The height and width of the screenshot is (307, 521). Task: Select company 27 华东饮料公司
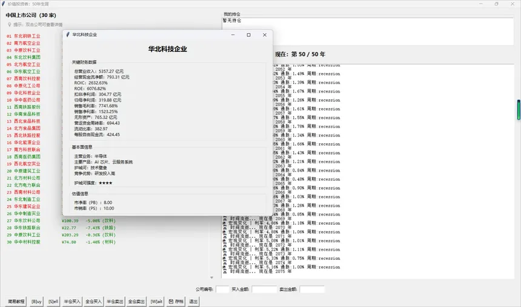pos(24,221)
